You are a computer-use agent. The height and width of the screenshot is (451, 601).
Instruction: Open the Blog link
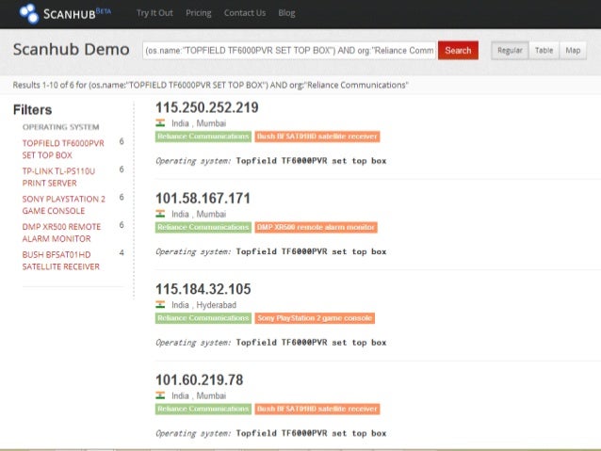tap(286, 13)
